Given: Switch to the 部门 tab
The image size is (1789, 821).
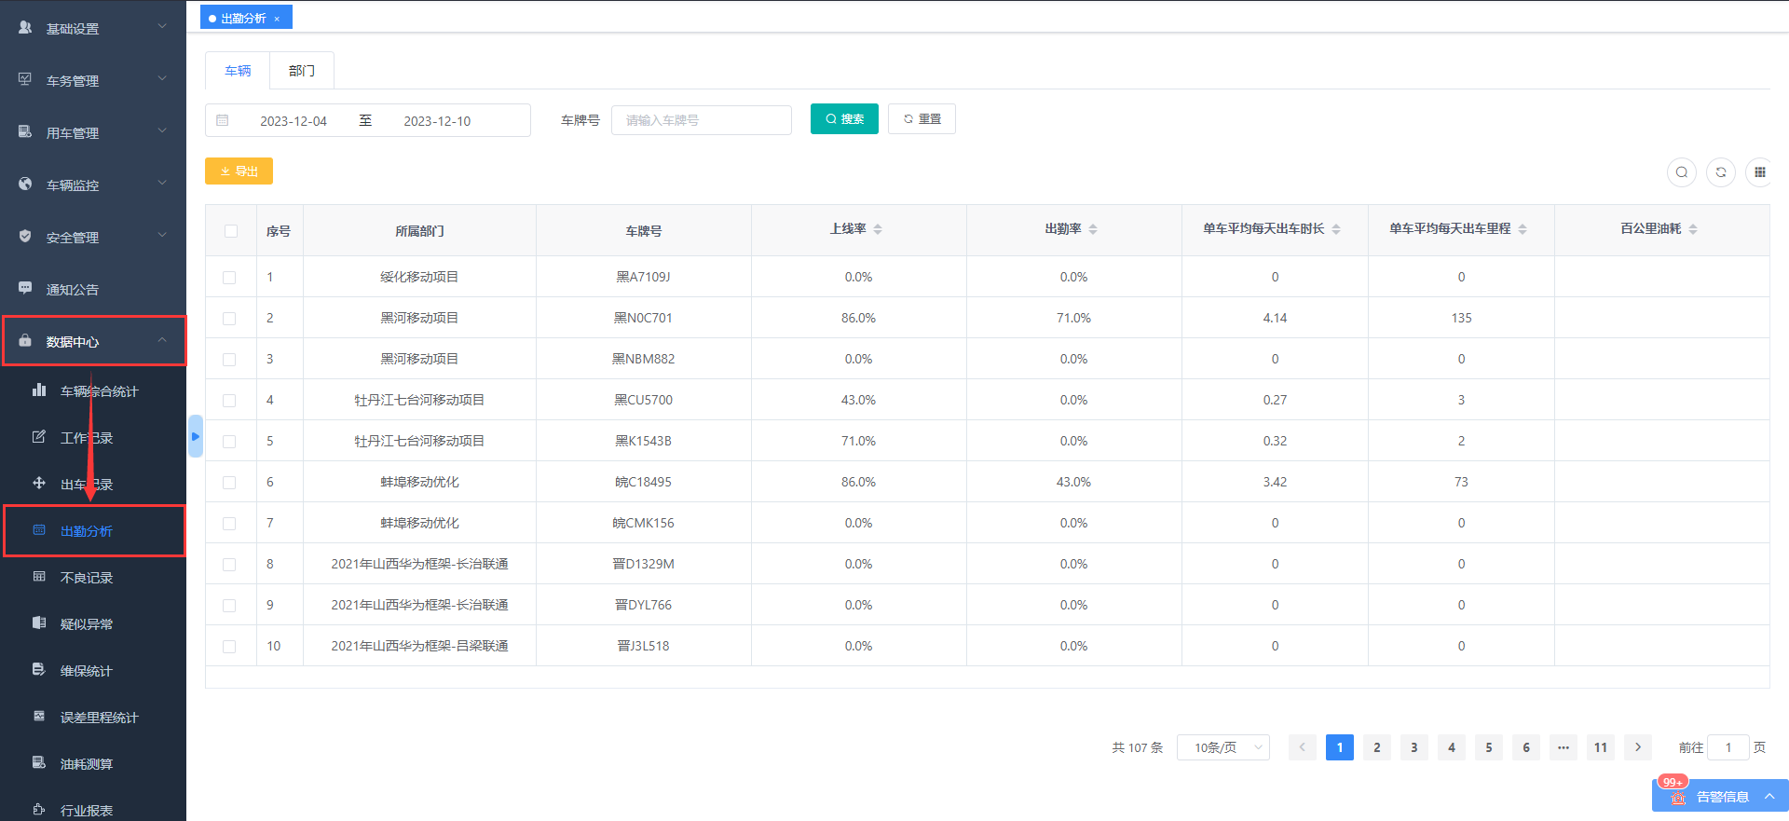Looking at the screenshot, I should point(302,71).
